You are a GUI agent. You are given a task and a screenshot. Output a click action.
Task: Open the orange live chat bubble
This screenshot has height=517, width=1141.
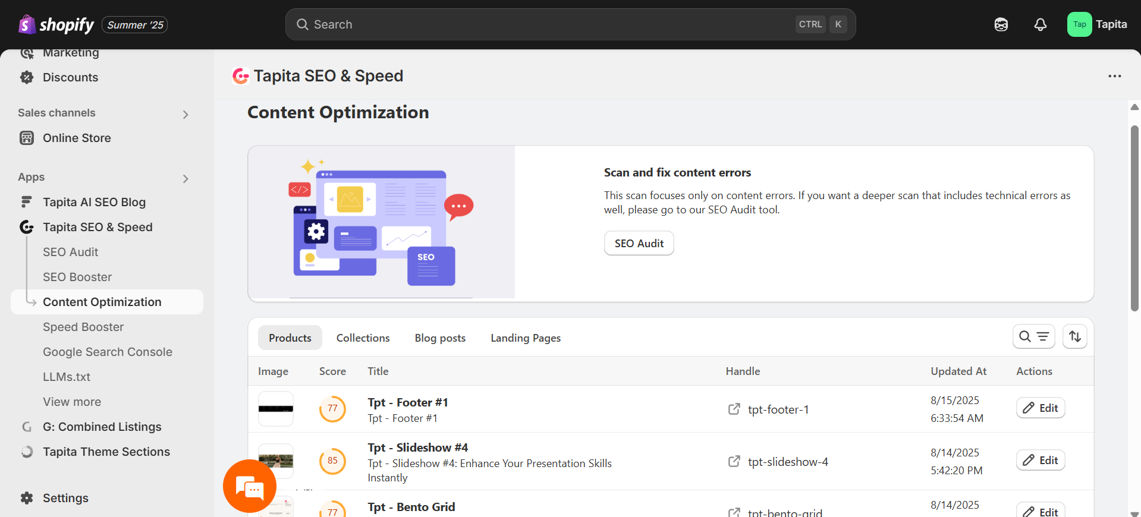(250, 486)
